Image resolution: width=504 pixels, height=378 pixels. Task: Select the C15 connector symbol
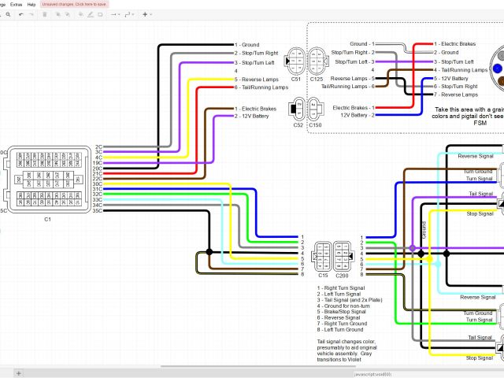324,254
